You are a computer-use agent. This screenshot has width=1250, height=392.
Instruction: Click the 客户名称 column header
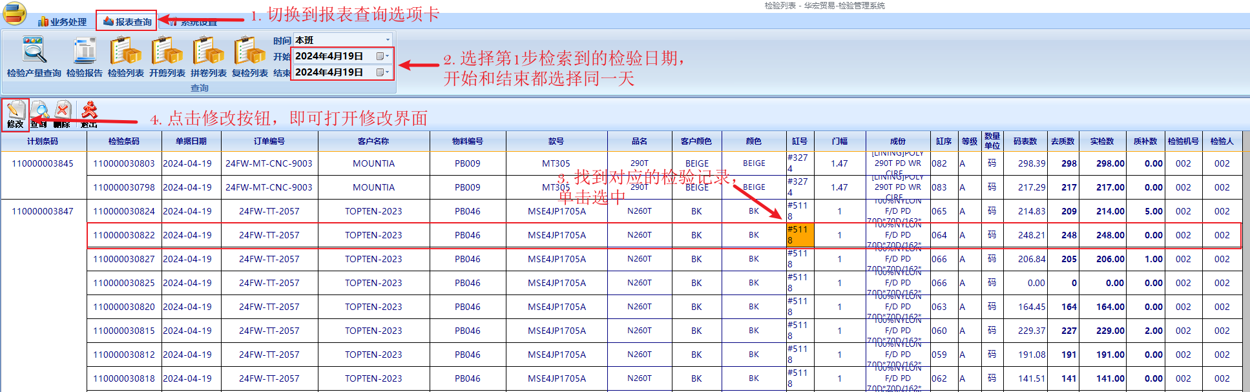pos(373,141)
